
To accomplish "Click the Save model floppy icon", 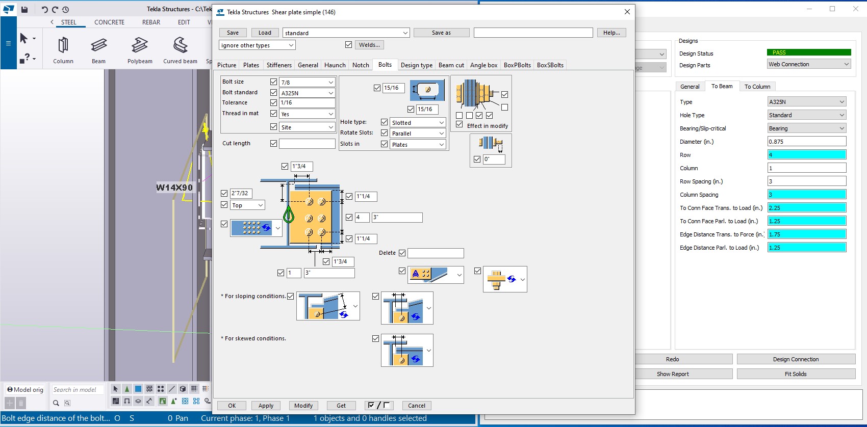I will click(24, 9).
